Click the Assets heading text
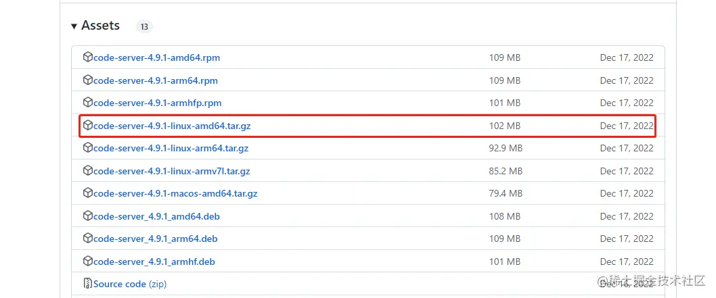716x298 pixels. click(100, 26)
